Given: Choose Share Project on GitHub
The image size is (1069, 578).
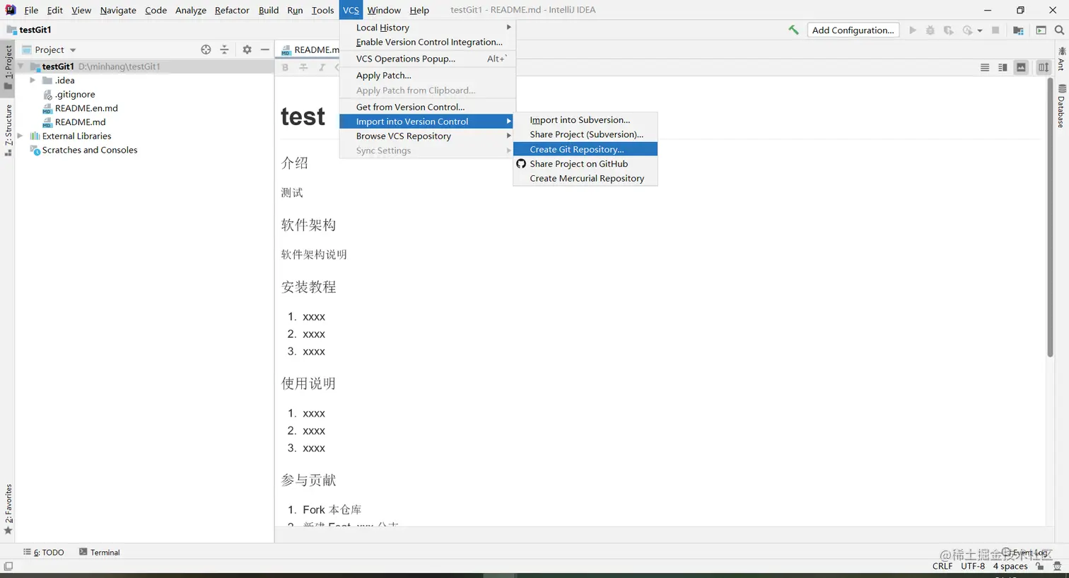Looking at the screenshot, I should point(585,164).
